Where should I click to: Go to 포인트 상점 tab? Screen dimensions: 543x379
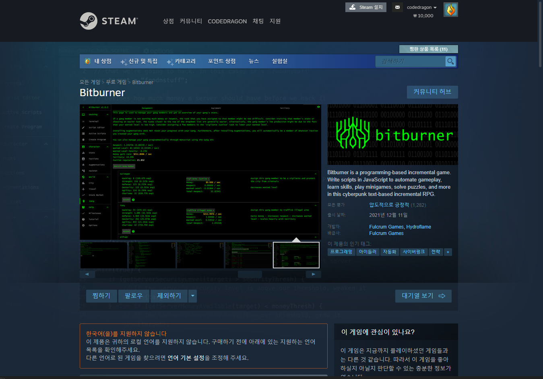222,61
